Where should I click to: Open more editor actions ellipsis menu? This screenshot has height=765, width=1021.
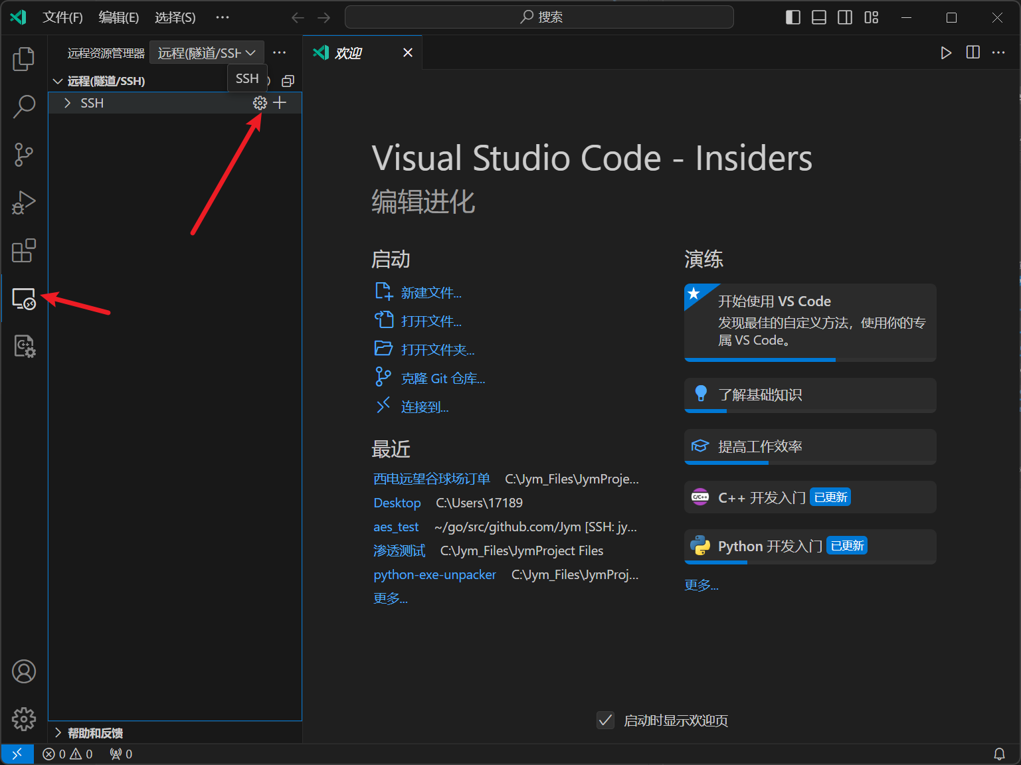pos(998,52)
